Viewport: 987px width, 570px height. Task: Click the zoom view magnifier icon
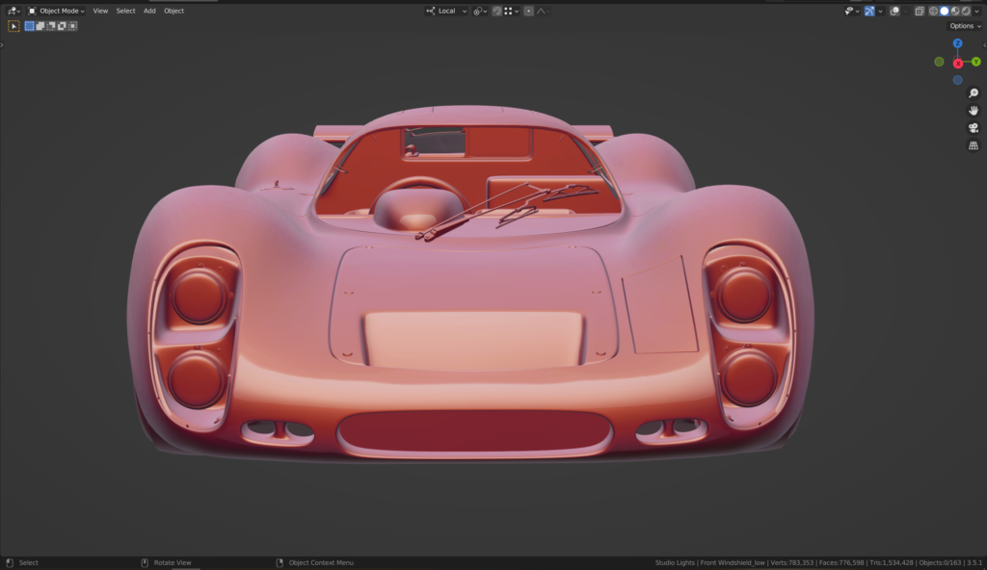point(974,93)
